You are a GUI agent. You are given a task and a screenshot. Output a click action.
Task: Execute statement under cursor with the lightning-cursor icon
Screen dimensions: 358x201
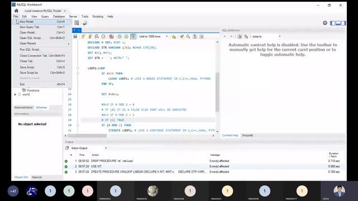tap(90, 36)
